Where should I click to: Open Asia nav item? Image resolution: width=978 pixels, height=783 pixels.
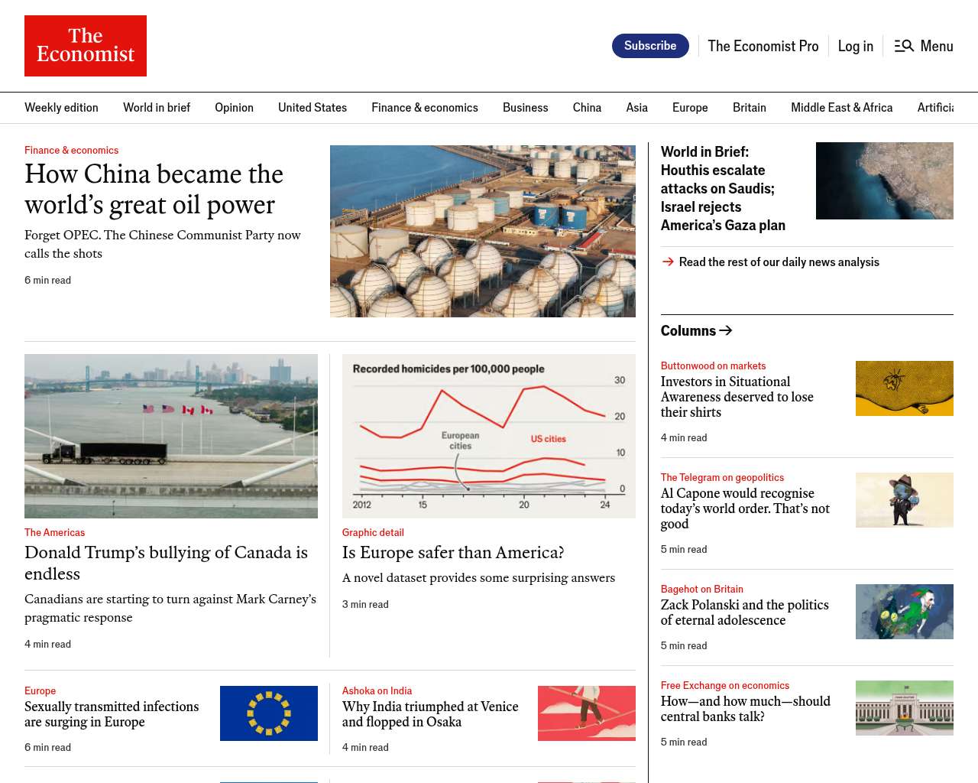pyautogui.click(x=636, y=108)
